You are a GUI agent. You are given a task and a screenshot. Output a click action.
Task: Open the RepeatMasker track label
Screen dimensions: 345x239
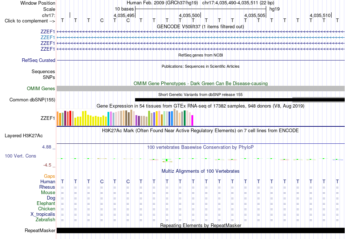click(40, 230)
